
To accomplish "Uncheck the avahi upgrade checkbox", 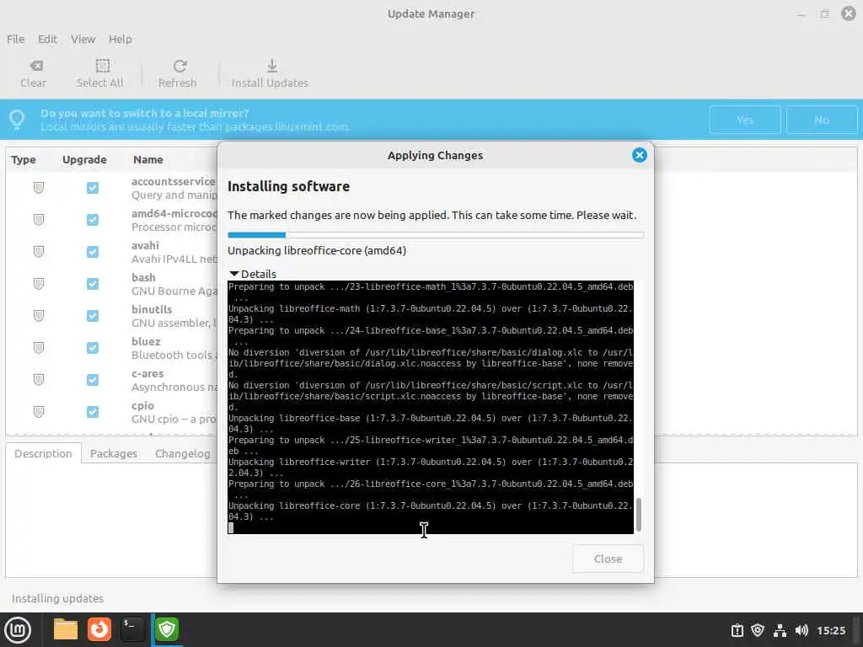I will point(93,251).
